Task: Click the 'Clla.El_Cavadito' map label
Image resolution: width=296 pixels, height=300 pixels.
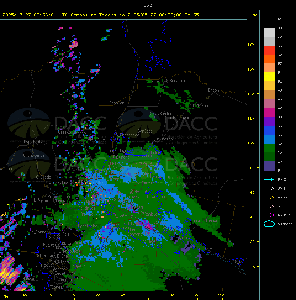Action: pos(179,118)
